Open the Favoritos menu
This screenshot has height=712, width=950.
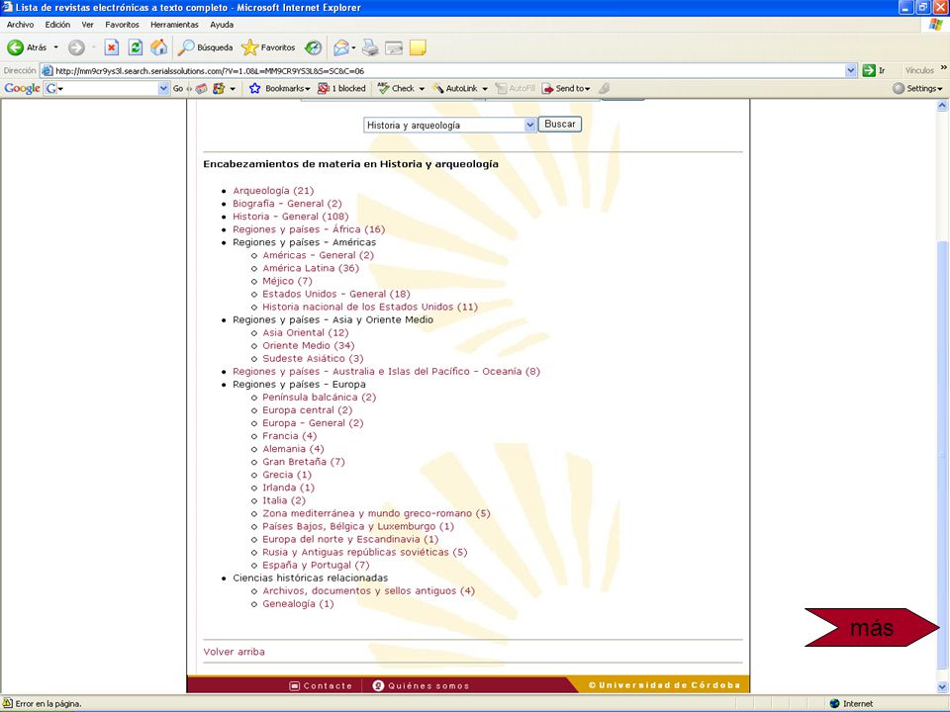coord(122,25)
